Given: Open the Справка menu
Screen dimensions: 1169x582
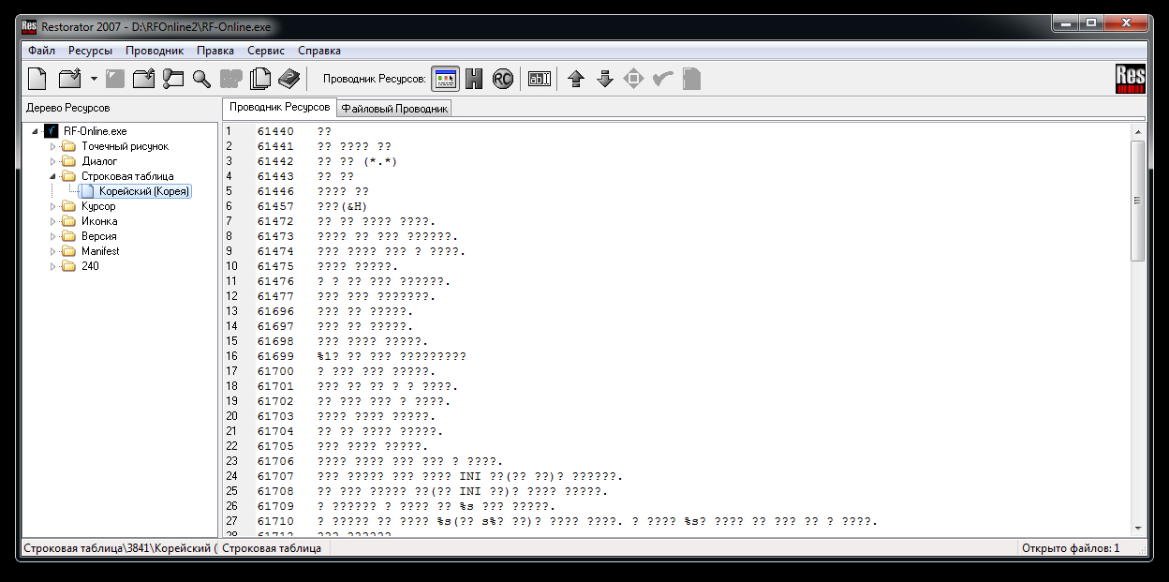Looking at the screenshot, I should click(x=319, y=51).
